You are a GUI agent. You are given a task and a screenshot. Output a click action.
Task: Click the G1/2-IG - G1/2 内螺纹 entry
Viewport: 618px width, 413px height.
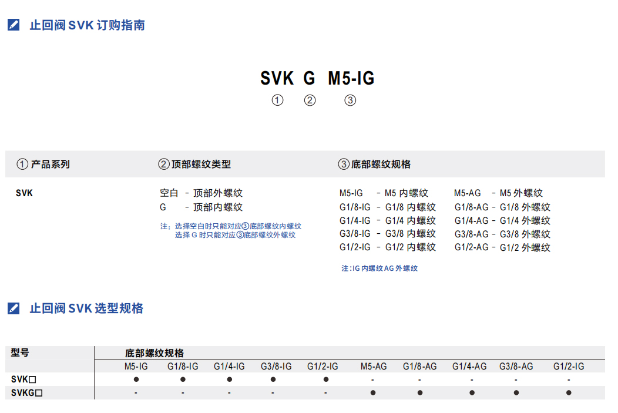point(388,247)
